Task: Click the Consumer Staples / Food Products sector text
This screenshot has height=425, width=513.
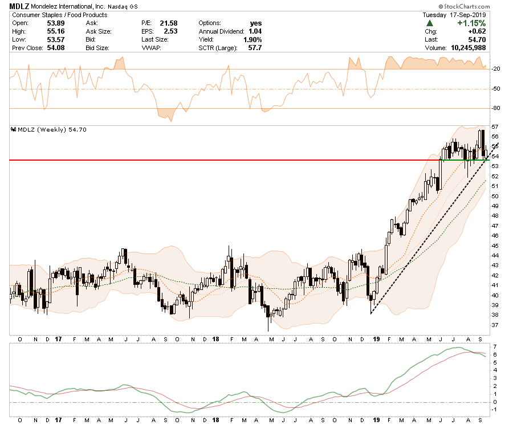Action: (59, 15)
